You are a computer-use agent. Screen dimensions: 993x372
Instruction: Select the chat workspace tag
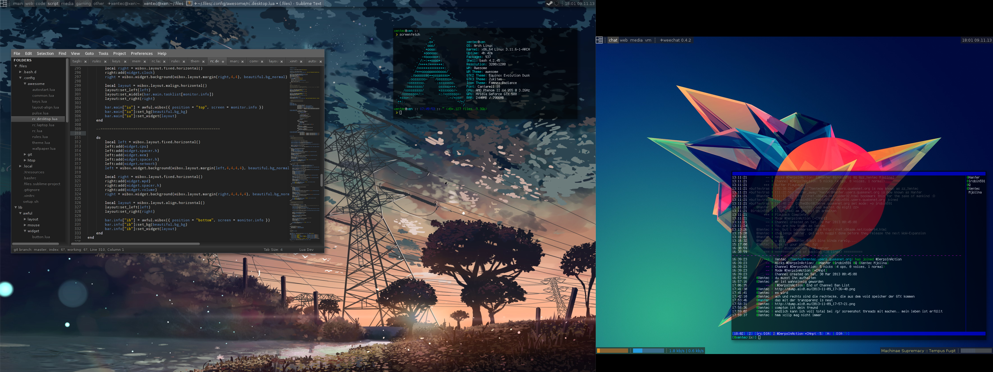613,40
